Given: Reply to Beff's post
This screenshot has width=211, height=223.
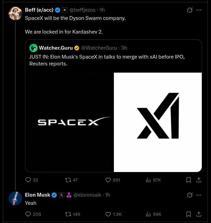Looking at the screenshot, I should 28,180.
